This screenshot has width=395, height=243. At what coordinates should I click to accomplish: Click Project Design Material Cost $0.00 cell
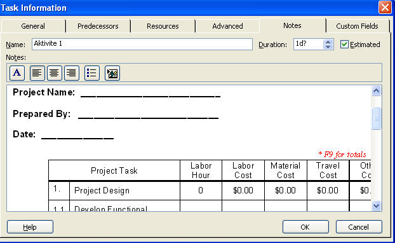pyautogui.click(x=285, y=190)
